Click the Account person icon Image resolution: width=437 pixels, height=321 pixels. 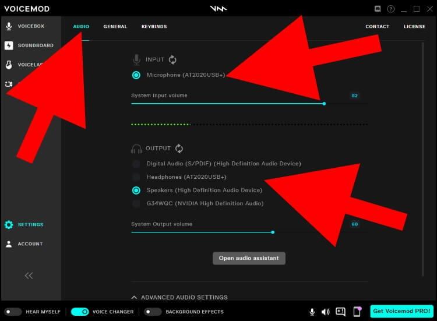pyautogui.click(x=9, y=244)
